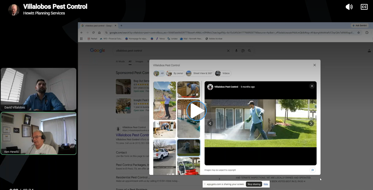The height and width of the screenshot is (190, 373).
Task: Open Chrome's extensions puzzle icon
Action: click(x=367, y=32)
